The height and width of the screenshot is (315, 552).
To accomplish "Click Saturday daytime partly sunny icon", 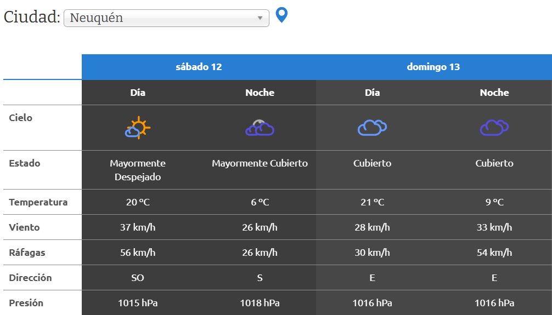I will pos(138,128).
